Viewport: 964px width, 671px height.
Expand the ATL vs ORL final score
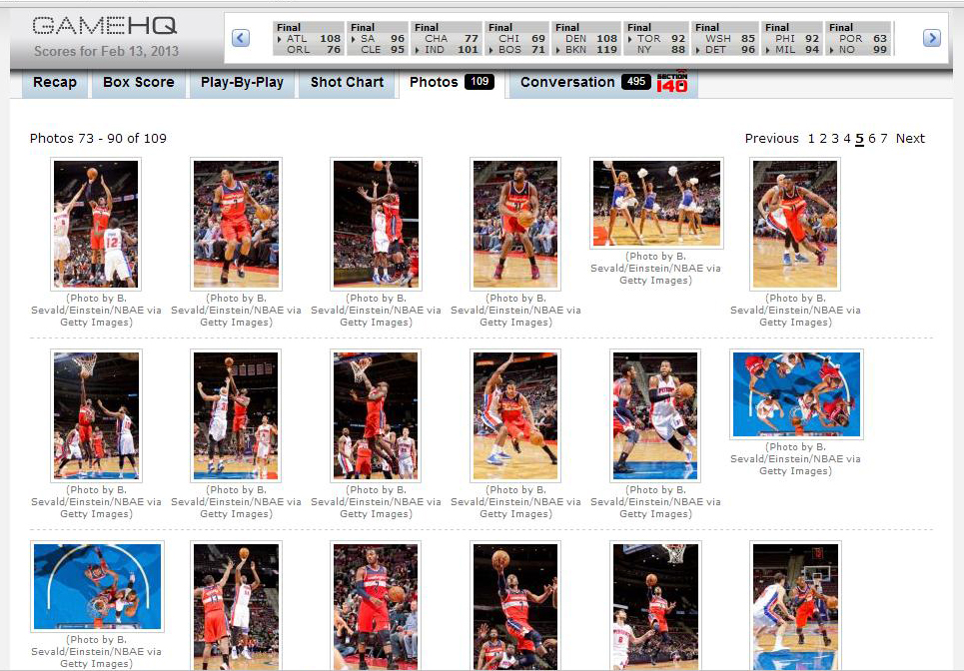click(x=308, y=39)
